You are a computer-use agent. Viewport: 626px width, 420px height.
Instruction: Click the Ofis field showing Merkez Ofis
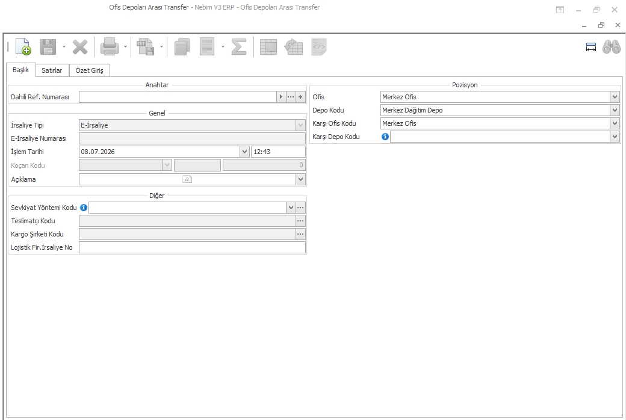pyautogui.click(x=495, y=97)
